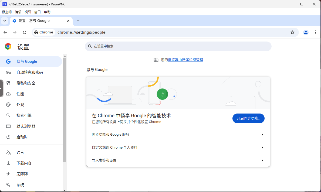Image resolution: width=321 pixels, height=192 pixels.
Task: Focus the 在设置中搜索 search field
Action: click(x=178, y=46)
